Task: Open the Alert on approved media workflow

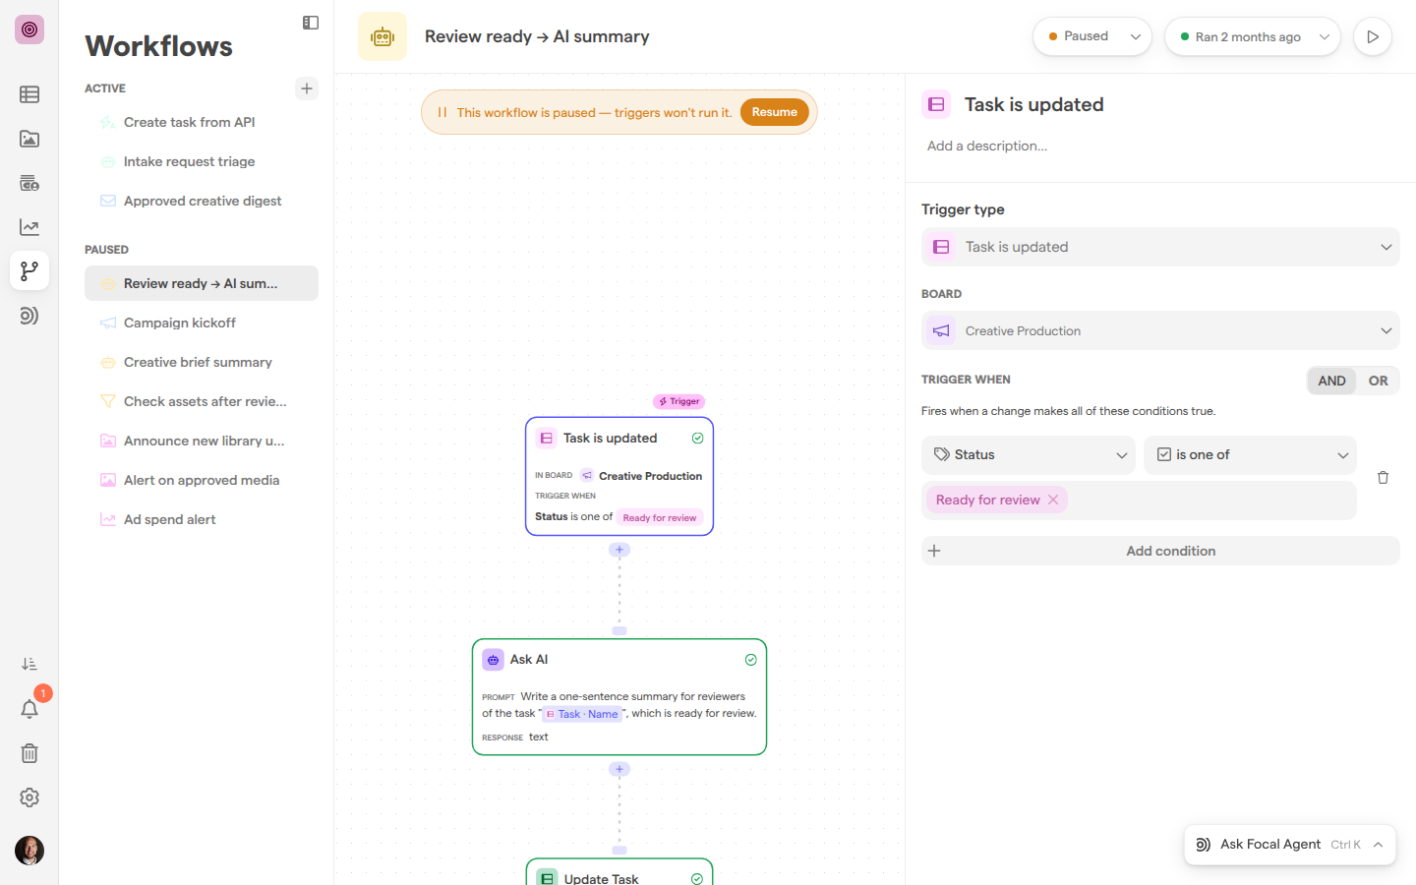Action: [202, 480]
